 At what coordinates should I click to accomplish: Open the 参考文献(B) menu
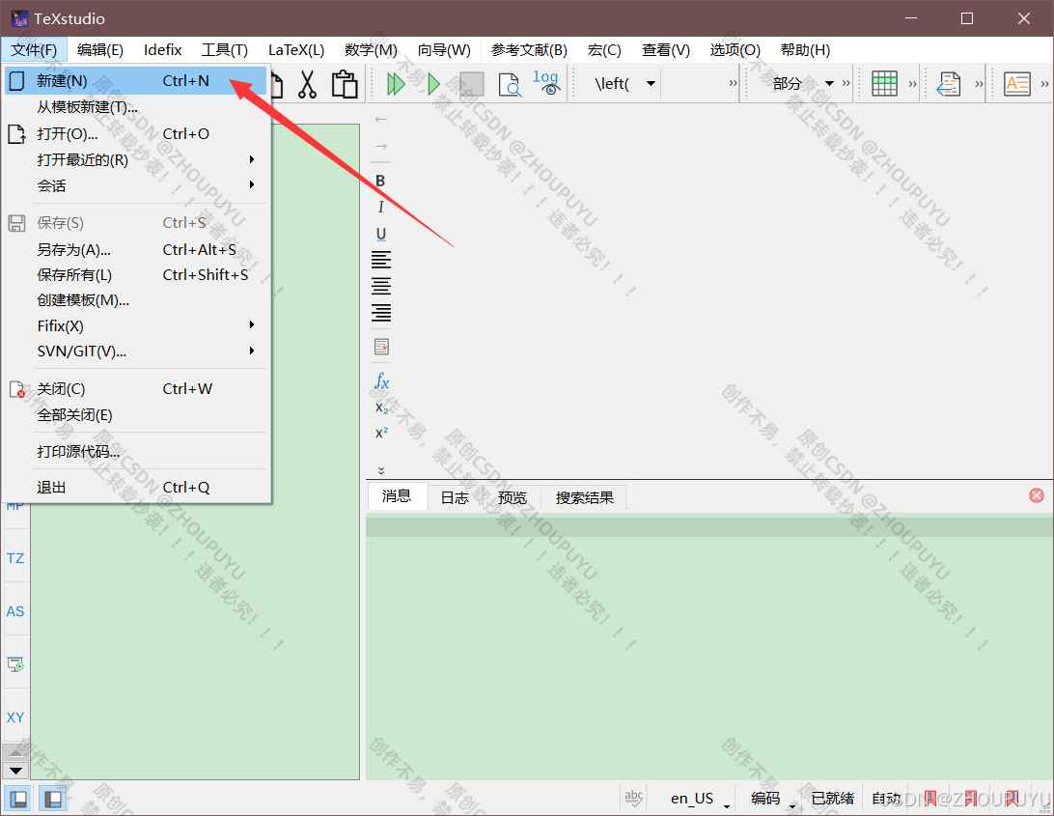[x=529, y=50]
